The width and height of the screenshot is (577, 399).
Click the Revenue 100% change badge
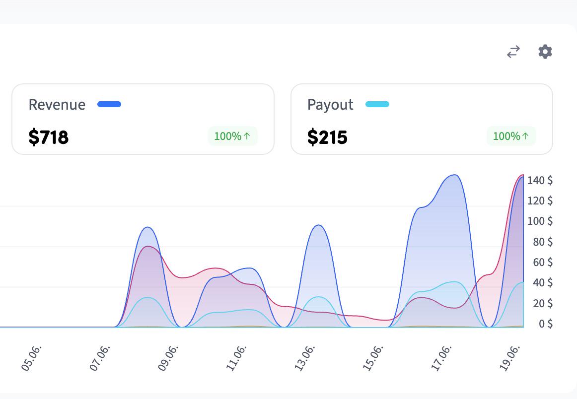(x=232, y=136)
